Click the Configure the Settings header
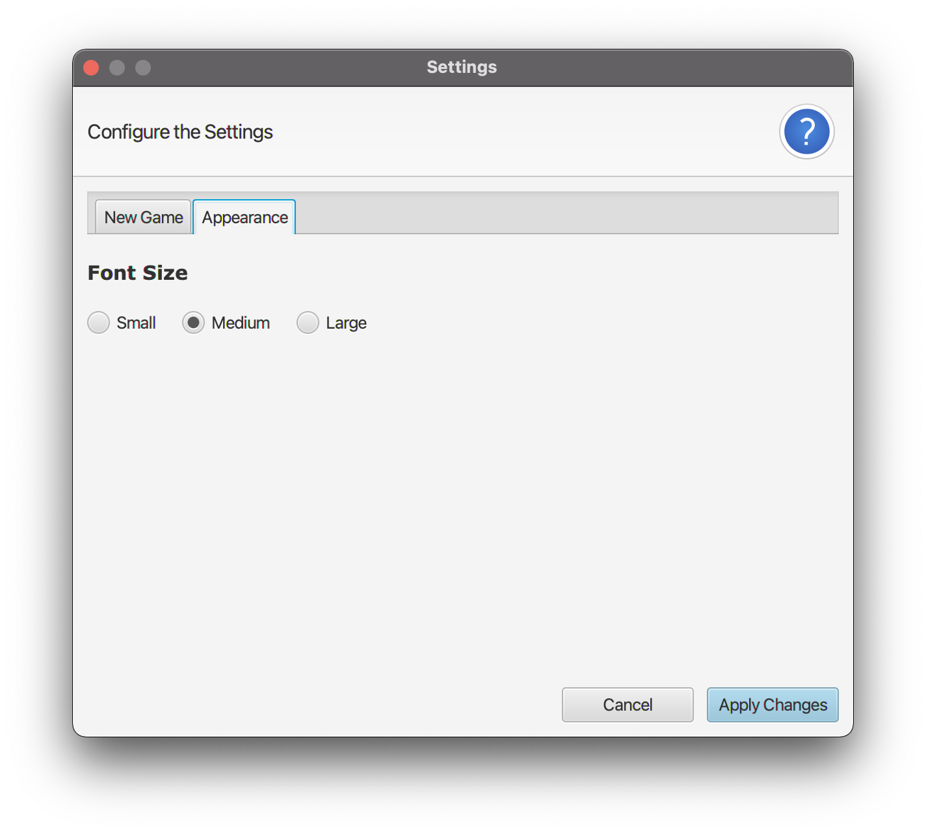 pyautogui.click(x=180, y=131)
